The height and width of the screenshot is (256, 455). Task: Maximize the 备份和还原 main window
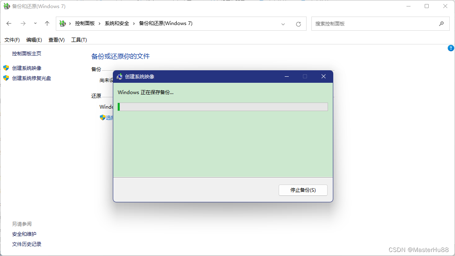pos(427,6)
